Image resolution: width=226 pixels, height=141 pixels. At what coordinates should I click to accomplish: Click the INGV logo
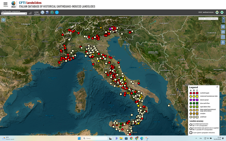(14, 4)
